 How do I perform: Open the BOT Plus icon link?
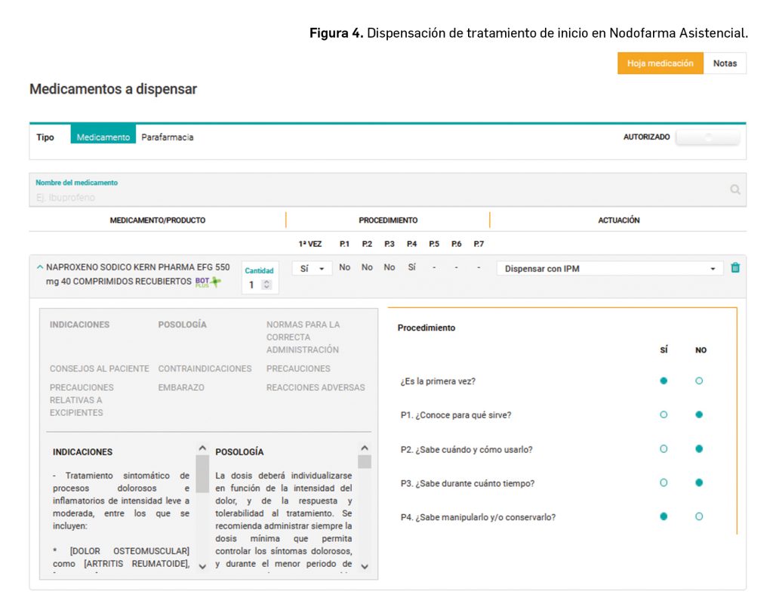tap(208, 282)
